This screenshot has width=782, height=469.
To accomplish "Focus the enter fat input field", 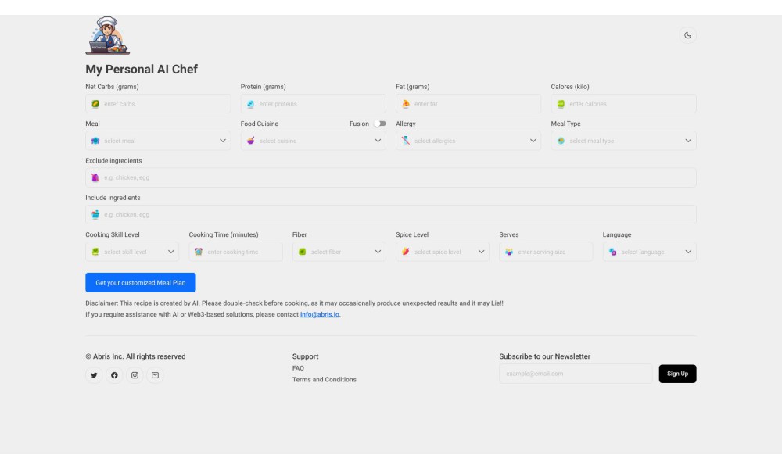I will pyautogui.click(x=468, y=104).
